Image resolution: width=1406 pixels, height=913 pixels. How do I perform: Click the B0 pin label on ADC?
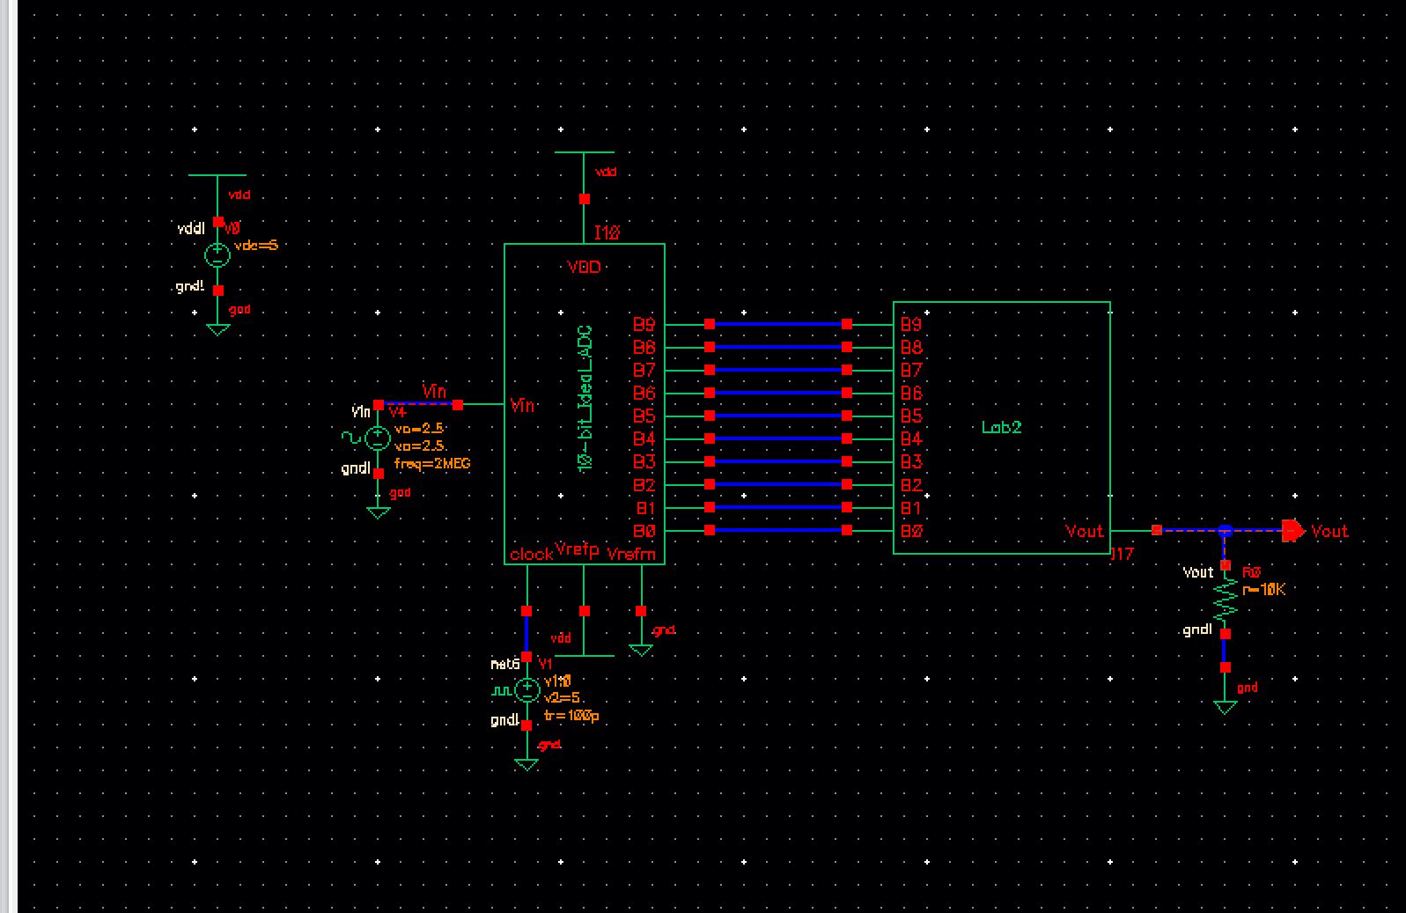click(644, 531)
